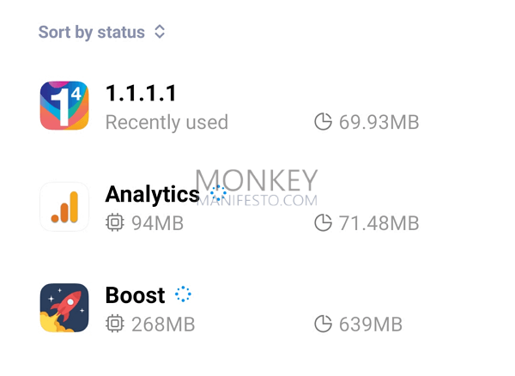
Task: Tap the storage pie icon beside 69.93MB
Action: (x=324, y=122)
